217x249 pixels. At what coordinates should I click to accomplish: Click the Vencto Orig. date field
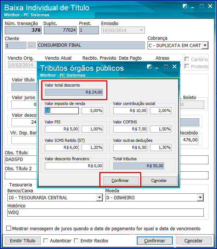coord(22,65)
